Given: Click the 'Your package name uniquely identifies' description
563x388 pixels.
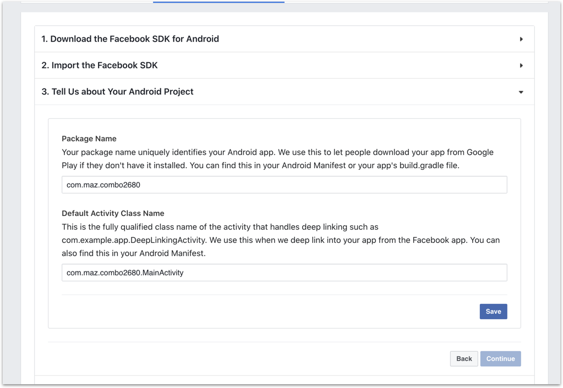Looking at the screenshot, I should click(x=277, y=159).
